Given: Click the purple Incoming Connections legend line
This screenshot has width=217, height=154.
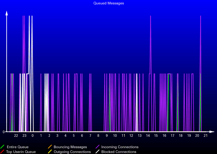Looking at the screenshot, I should pyautogui.click(x=98, y=147).
